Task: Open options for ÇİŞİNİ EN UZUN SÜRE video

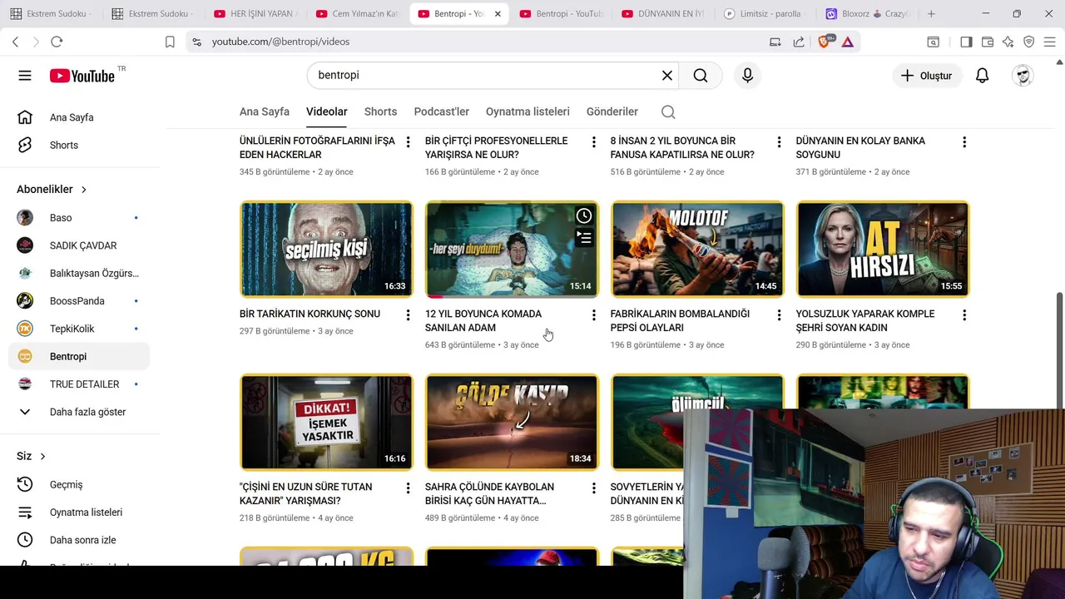Action: [408, 488]
